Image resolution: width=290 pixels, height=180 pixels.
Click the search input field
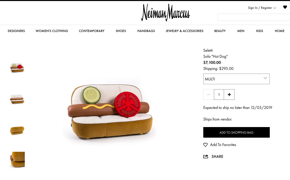[254, 17]
